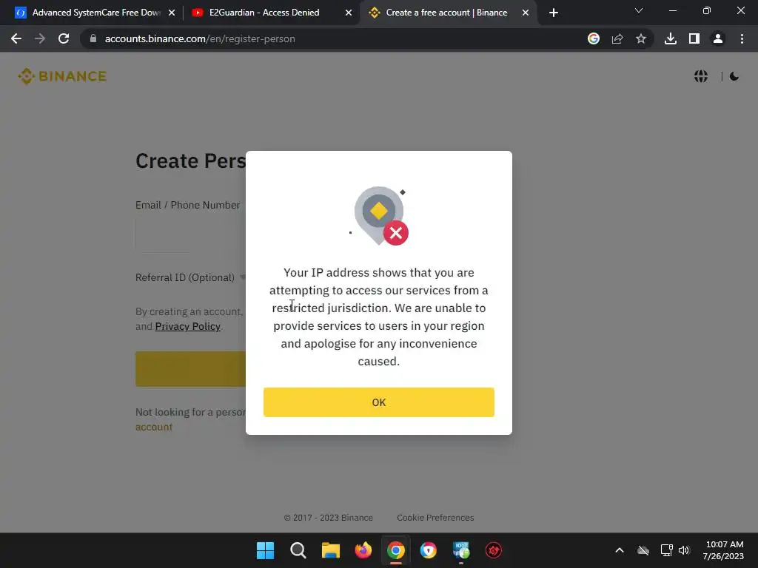Open Windows taskbar search
Image resolution: width=758 pixels, height=568 pixels.
point(298,550)
